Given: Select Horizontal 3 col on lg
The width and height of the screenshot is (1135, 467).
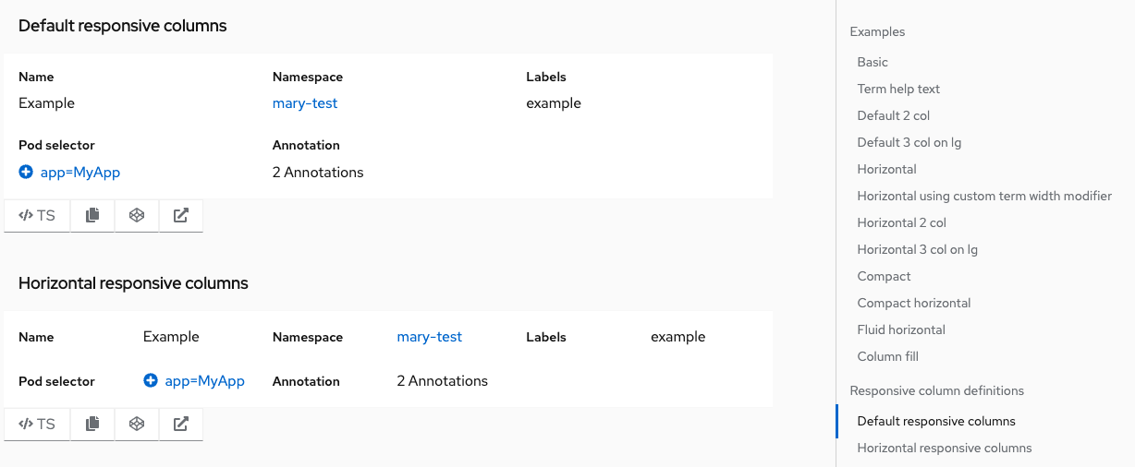Looking at the screenshot, I should click(x=917, y=249).
